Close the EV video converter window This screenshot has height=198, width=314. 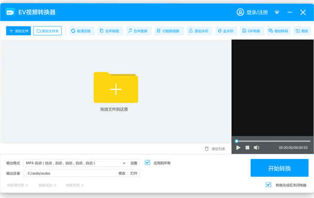pos(303,13)
